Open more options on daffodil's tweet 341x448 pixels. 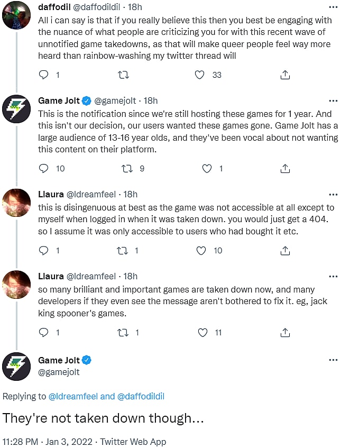333,7
